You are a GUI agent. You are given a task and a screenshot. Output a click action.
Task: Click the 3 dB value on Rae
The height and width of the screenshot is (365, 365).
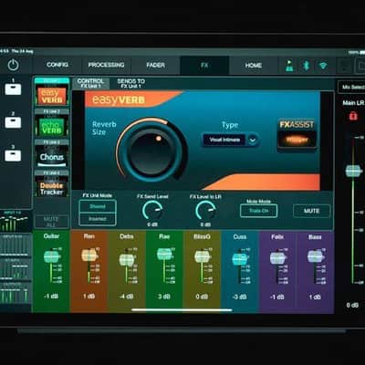pyautogui.click(x=164, y=297)
